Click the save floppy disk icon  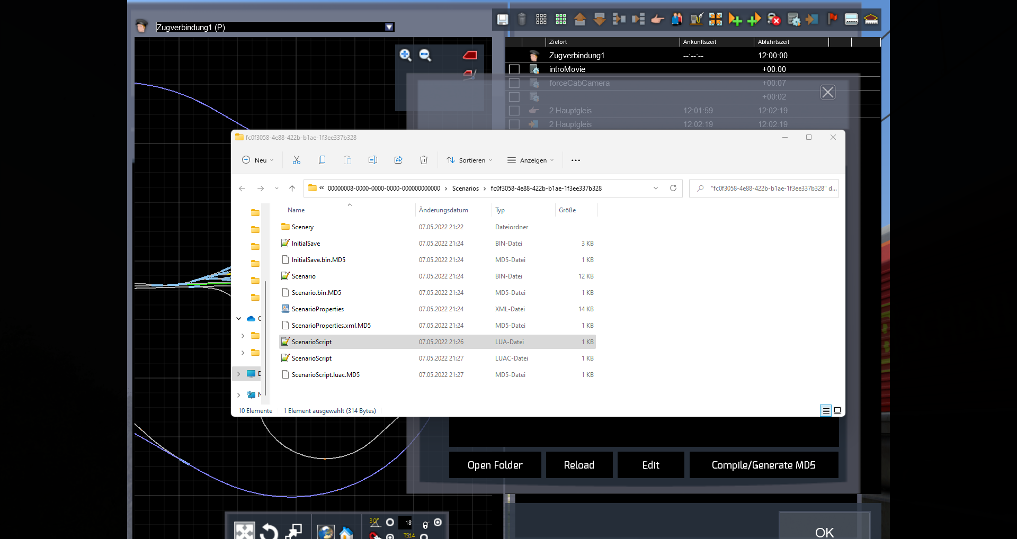point(502,20)
